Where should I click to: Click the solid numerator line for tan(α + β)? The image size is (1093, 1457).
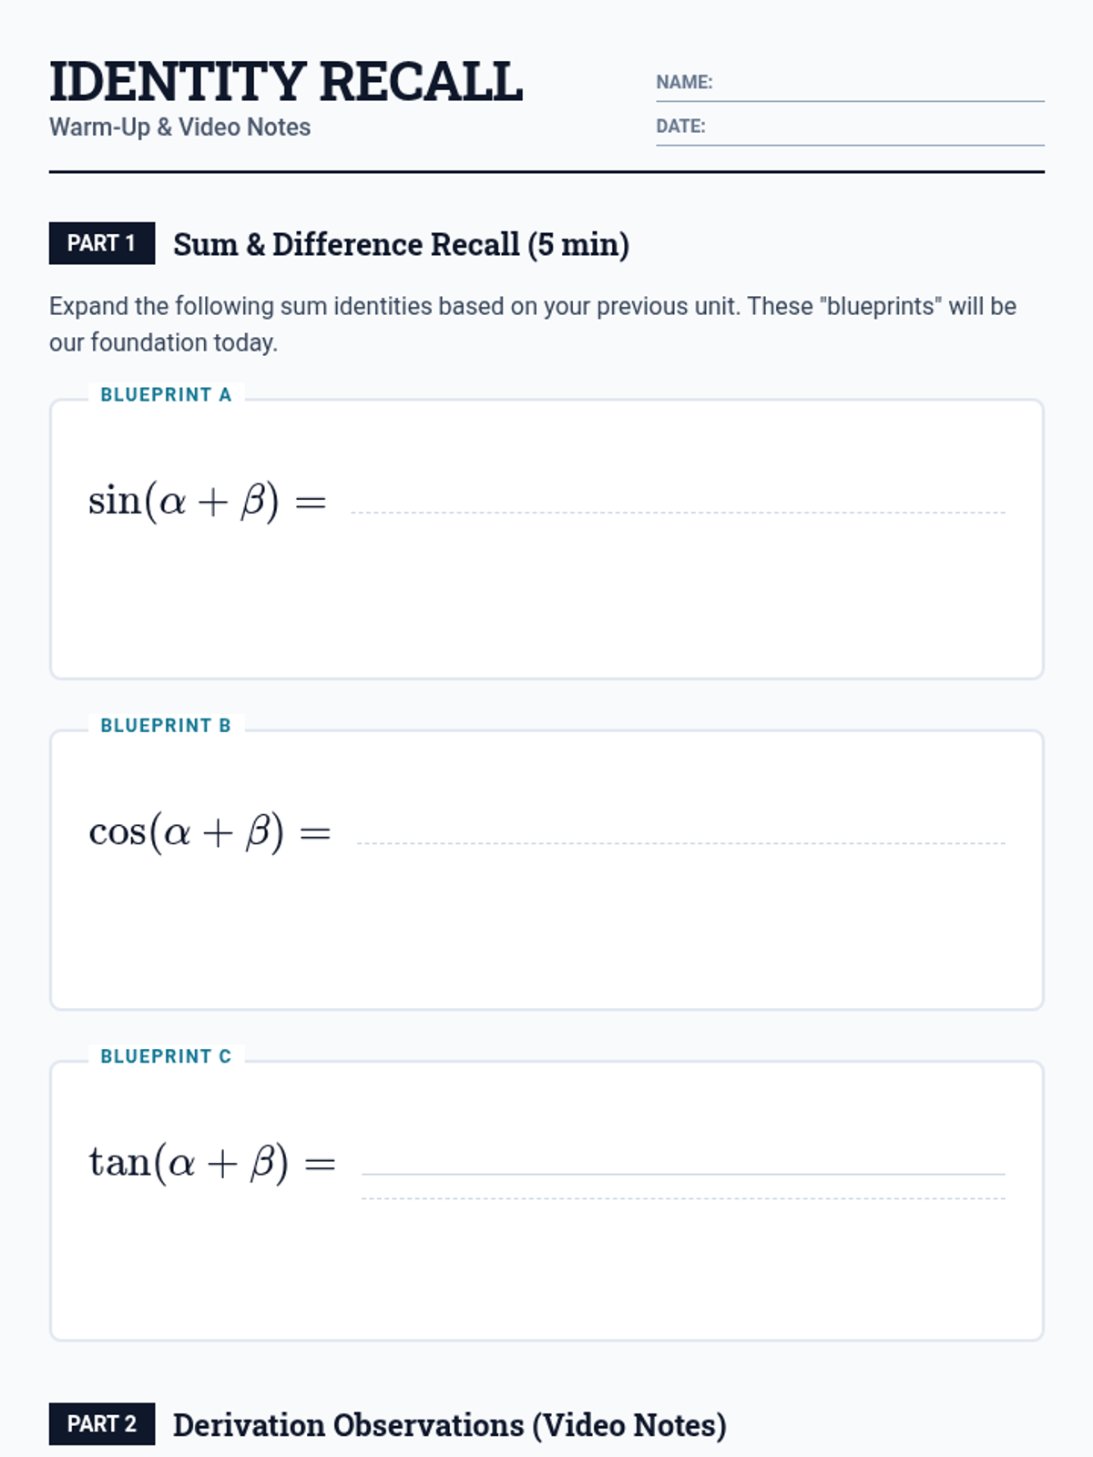click(x=683, y=1174)
